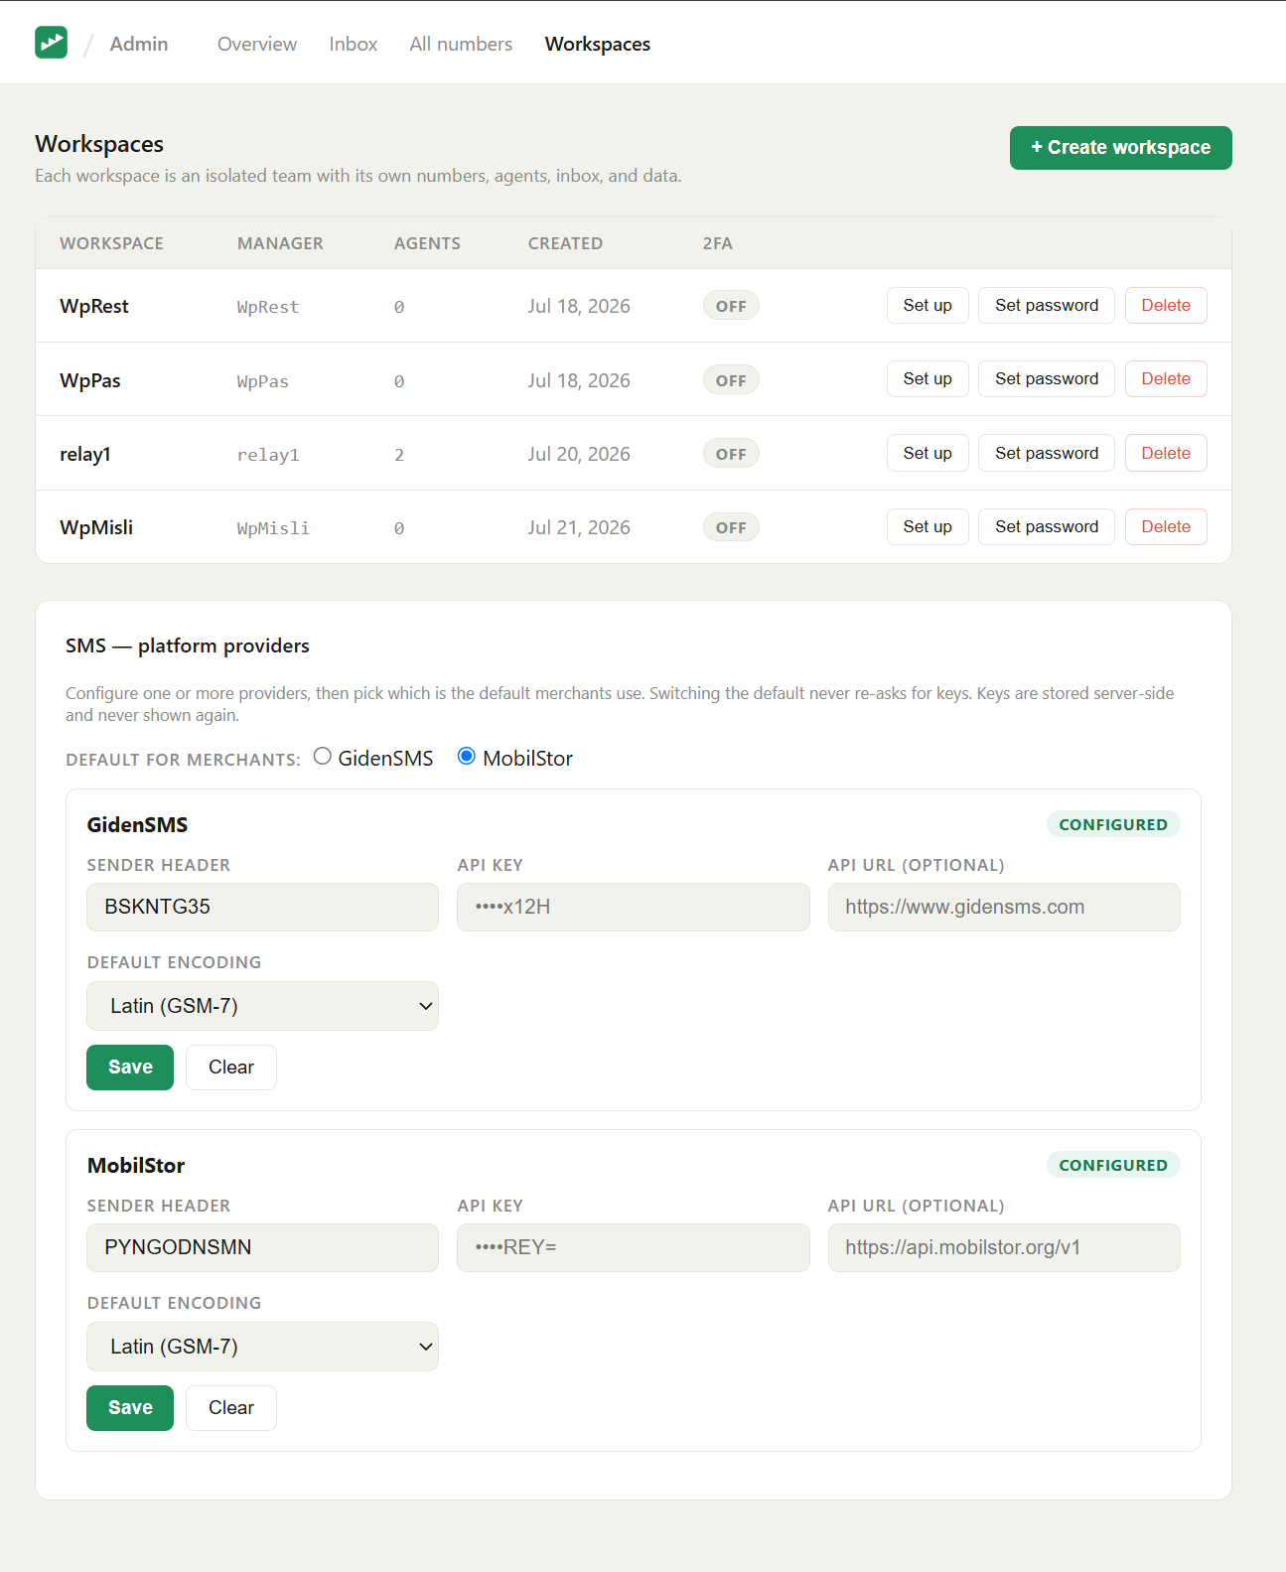This screenshot has height=1572, width=1286.
Task: Delete the relay1 workspace
Action: tap(1166, 453)
